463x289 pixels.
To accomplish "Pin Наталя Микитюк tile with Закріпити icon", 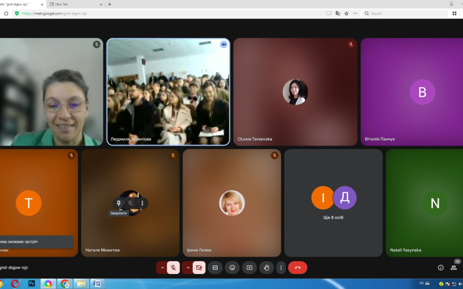I will click(119, 203).
